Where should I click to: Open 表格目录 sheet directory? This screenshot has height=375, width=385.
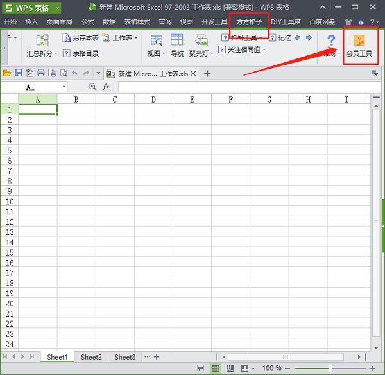tap(81, 53)
